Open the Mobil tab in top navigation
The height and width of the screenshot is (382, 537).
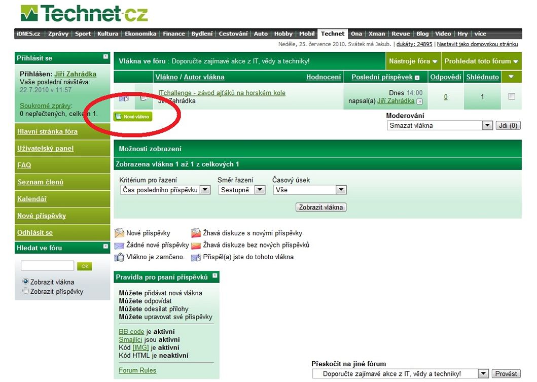point(307,34)
